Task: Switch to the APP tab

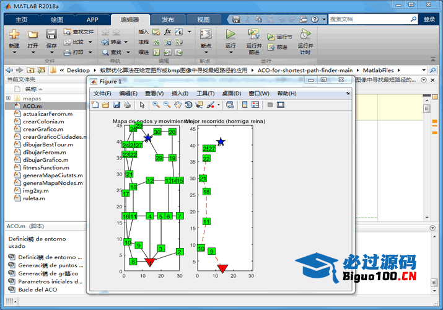Action: pos(92,20)
